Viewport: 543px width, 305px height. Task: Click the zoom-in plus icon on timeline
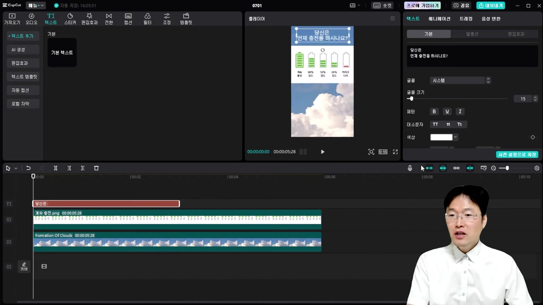point(537,168)
